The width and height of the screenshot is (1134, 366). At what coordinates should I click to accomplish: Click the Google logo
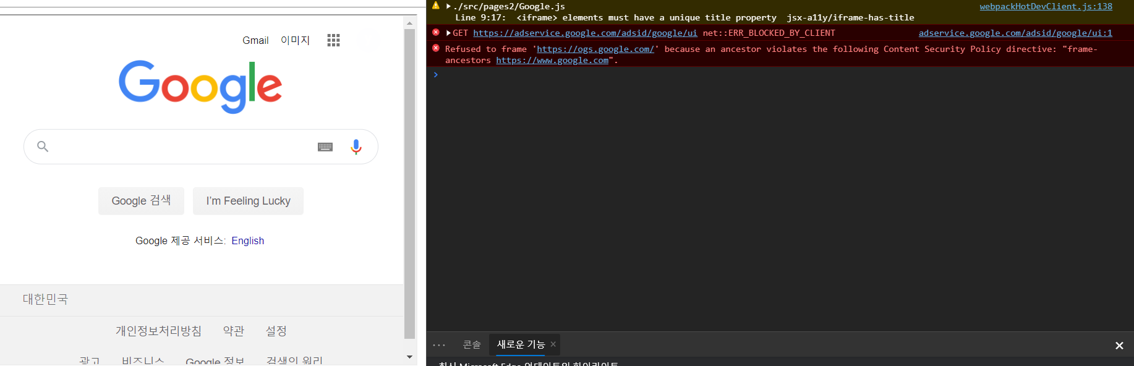coord(200,87)
